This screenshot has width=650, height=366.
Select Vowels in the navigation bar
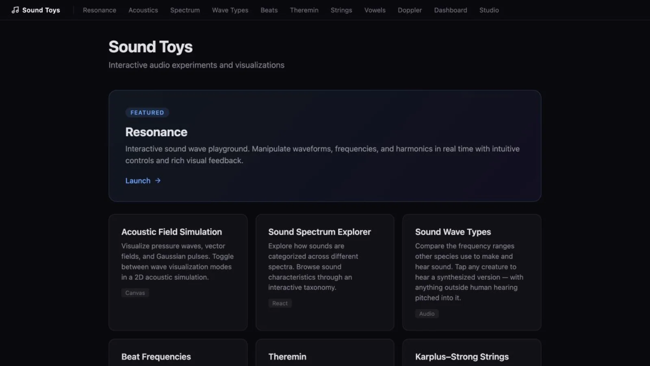375,10
